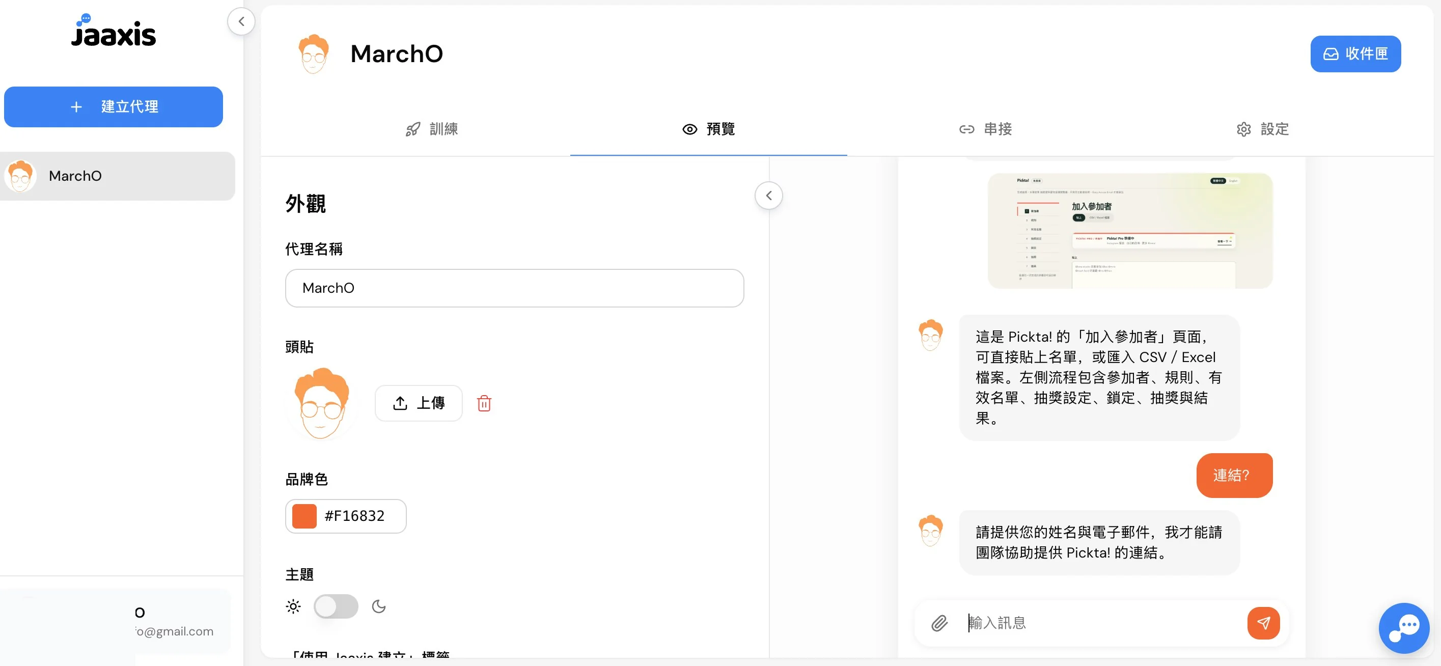
Task: Select MarchO agent in sidebar list
Action: coord(118,176)
